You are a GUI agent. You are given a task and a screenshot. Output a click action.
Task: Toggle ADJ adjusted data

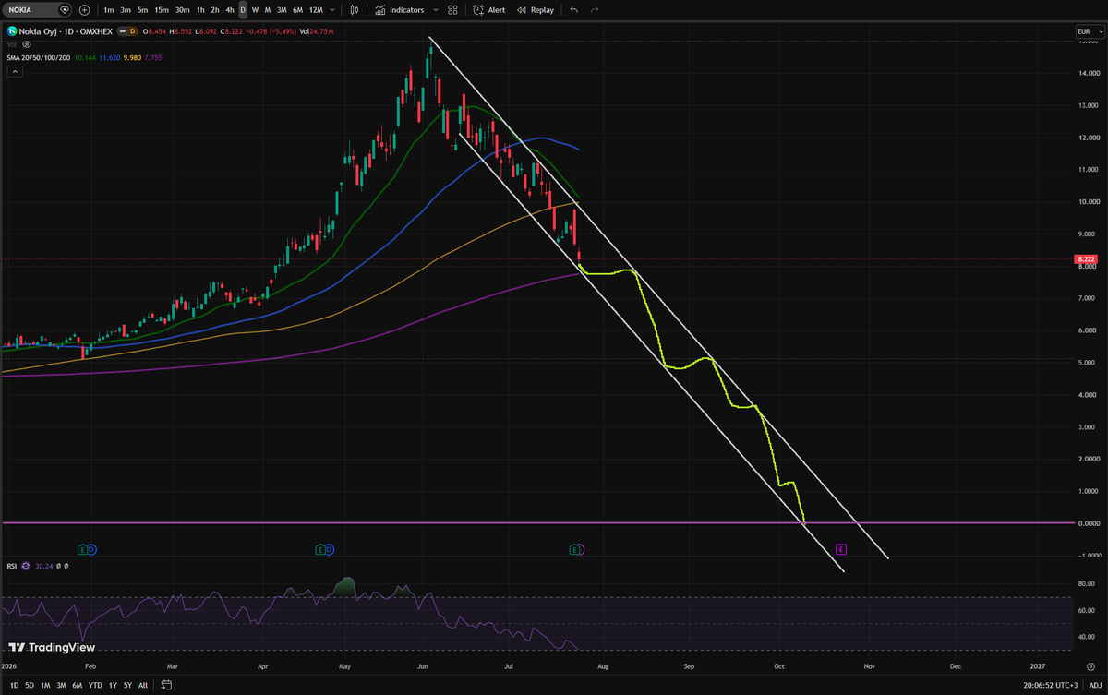pos(1094,685)
